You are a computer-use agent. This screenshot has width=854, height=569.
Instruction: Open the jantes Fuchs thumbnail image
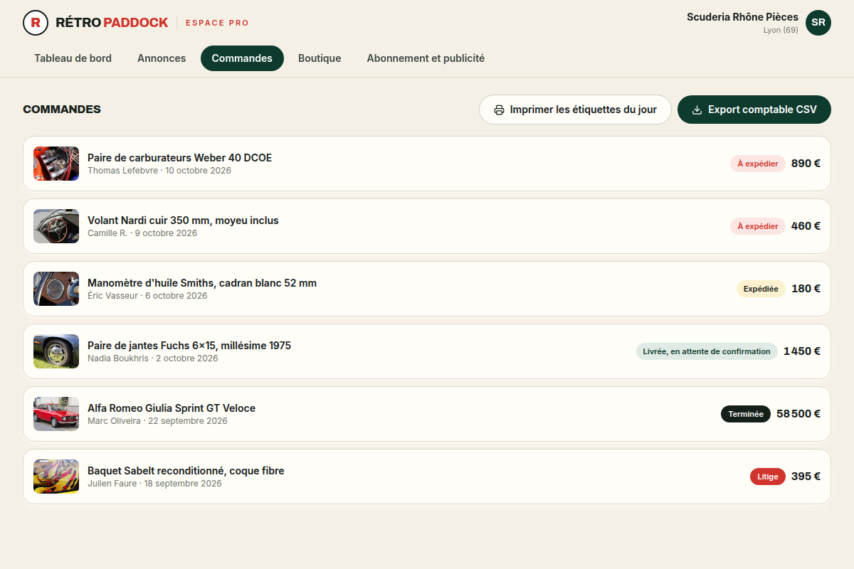point(56,351)
